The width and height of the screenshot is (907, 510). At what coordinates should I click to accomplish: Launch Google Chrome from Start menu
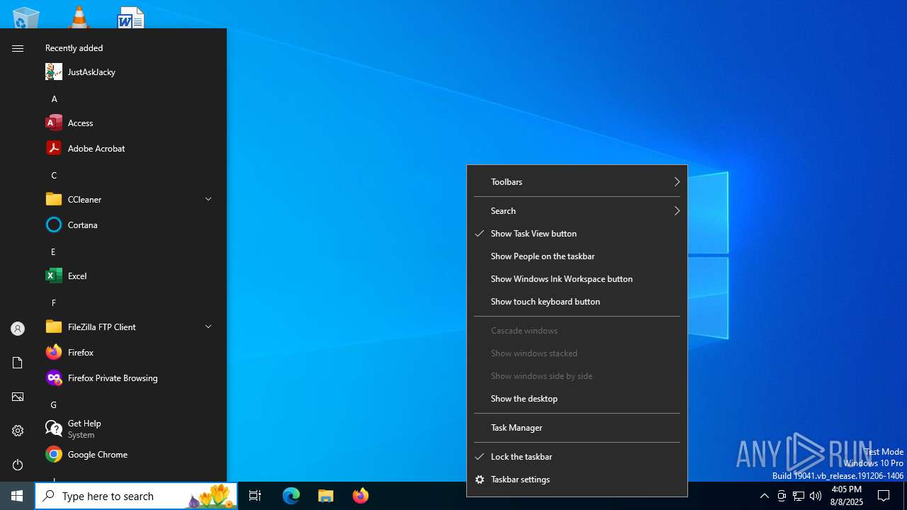coord(129,454)
